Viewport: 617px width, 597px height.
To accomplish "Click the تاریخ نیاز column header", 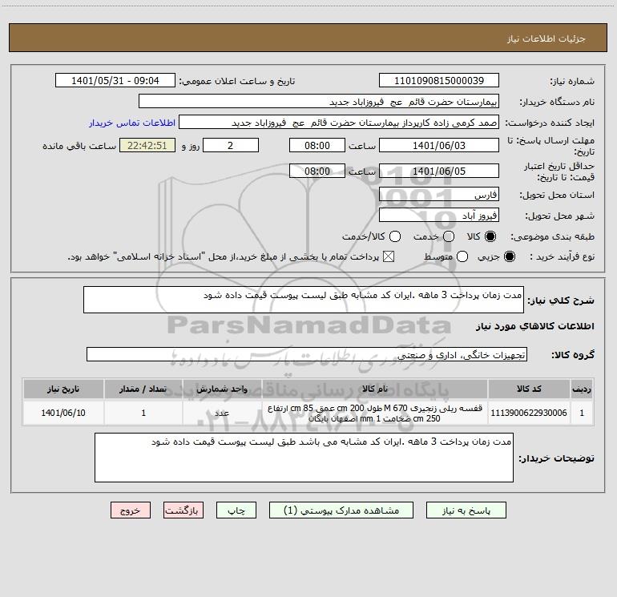I will 63,389.
